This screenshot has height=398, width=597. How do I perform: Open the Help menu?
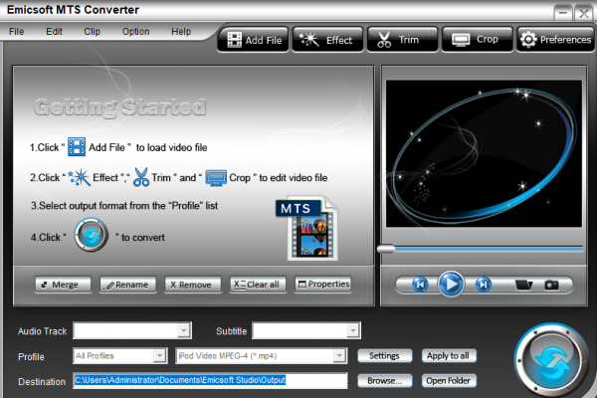click(181, 31)
